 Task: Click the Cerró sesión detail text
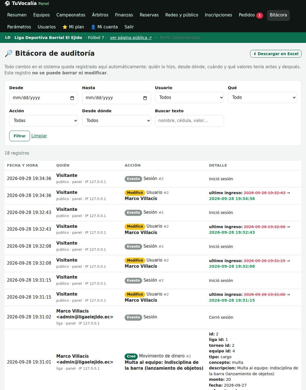click(221, 317)
